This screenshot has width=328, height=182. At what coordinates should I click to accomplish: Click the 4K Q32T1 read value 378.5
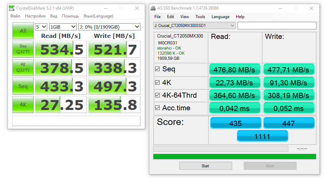pos(61,68)
